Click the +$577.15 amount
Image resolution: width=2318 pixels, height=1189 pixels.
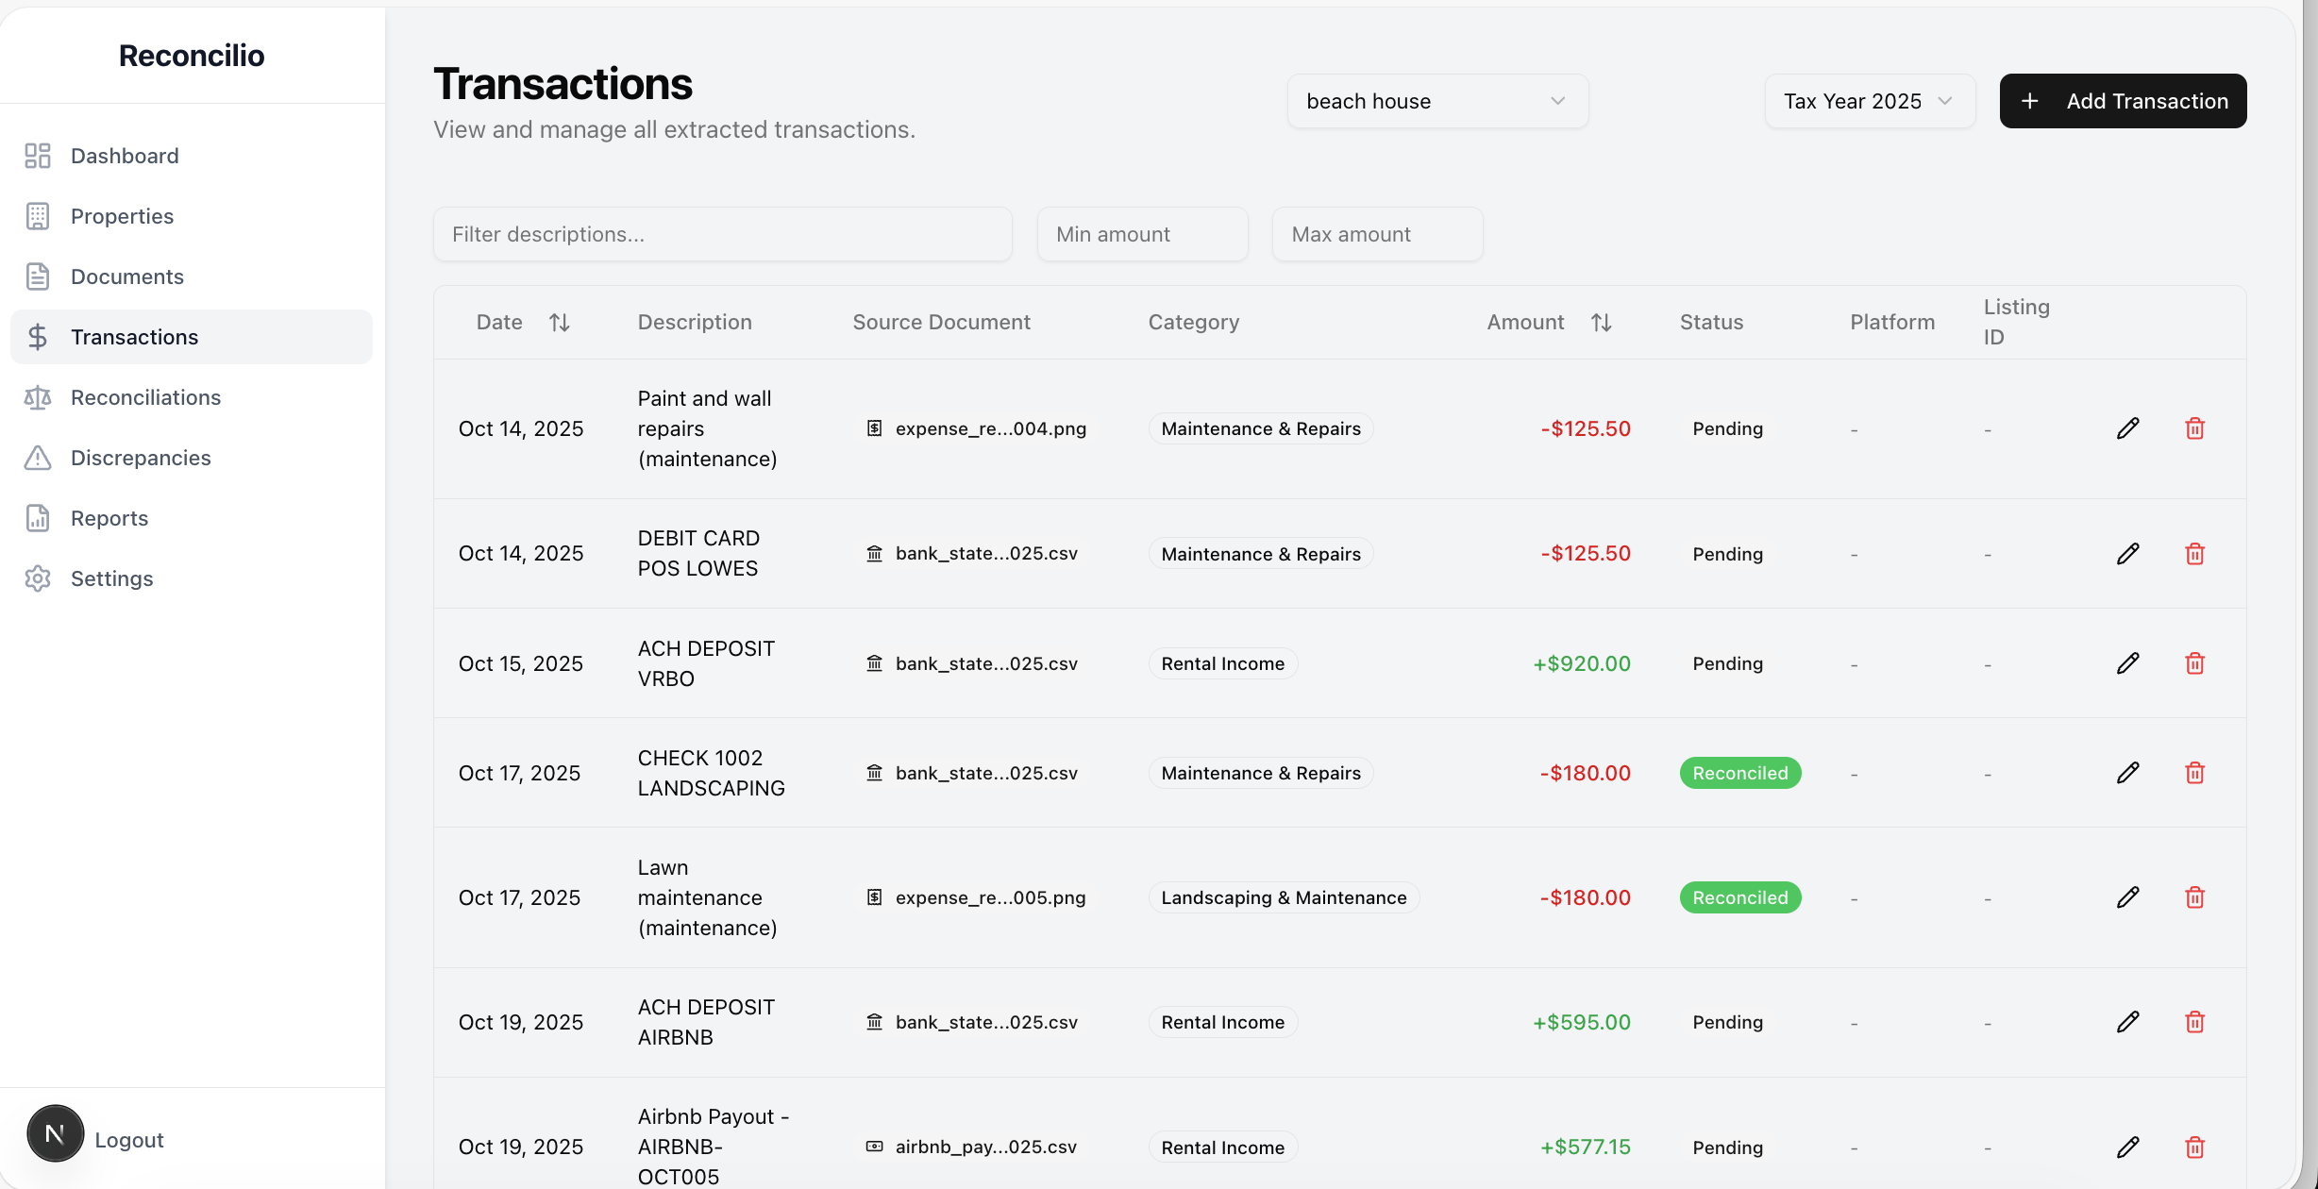1585,1147
